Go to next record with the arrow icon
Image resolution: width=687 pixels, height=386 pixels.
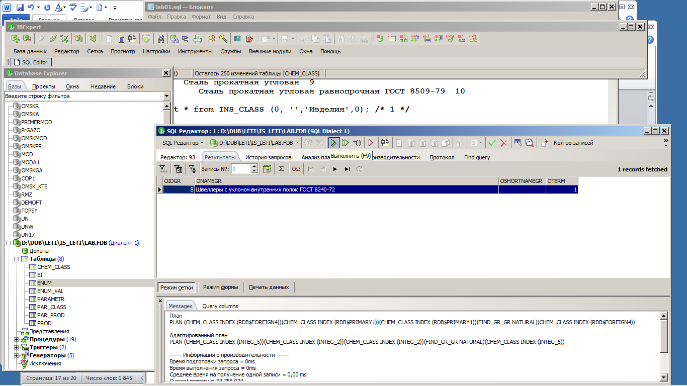click(335, 169)
